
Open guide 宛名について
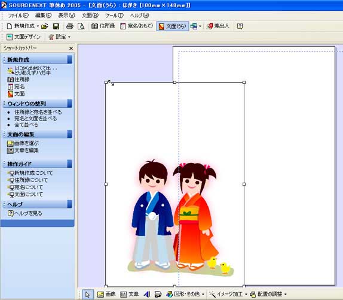[25, 187]
